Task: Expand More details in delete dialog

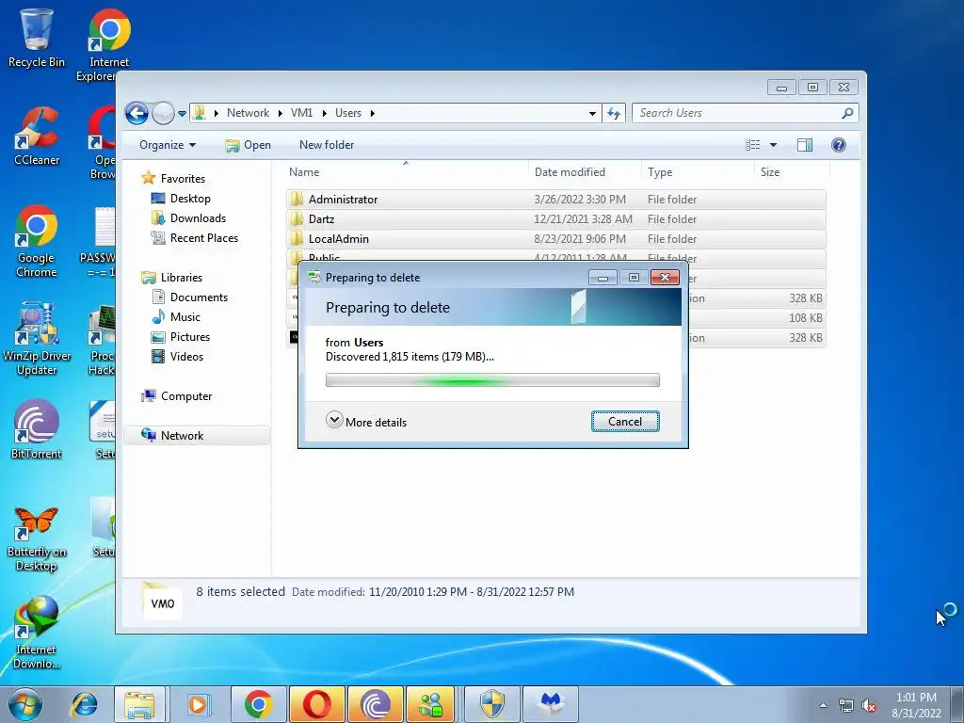Action: (x=366, y=422)
